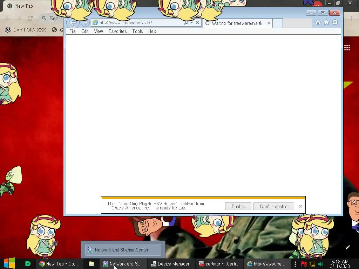This screenshot has width=359, height=269.
Task: Click the search magnifier in IE address bar
Action: point(186,22)
